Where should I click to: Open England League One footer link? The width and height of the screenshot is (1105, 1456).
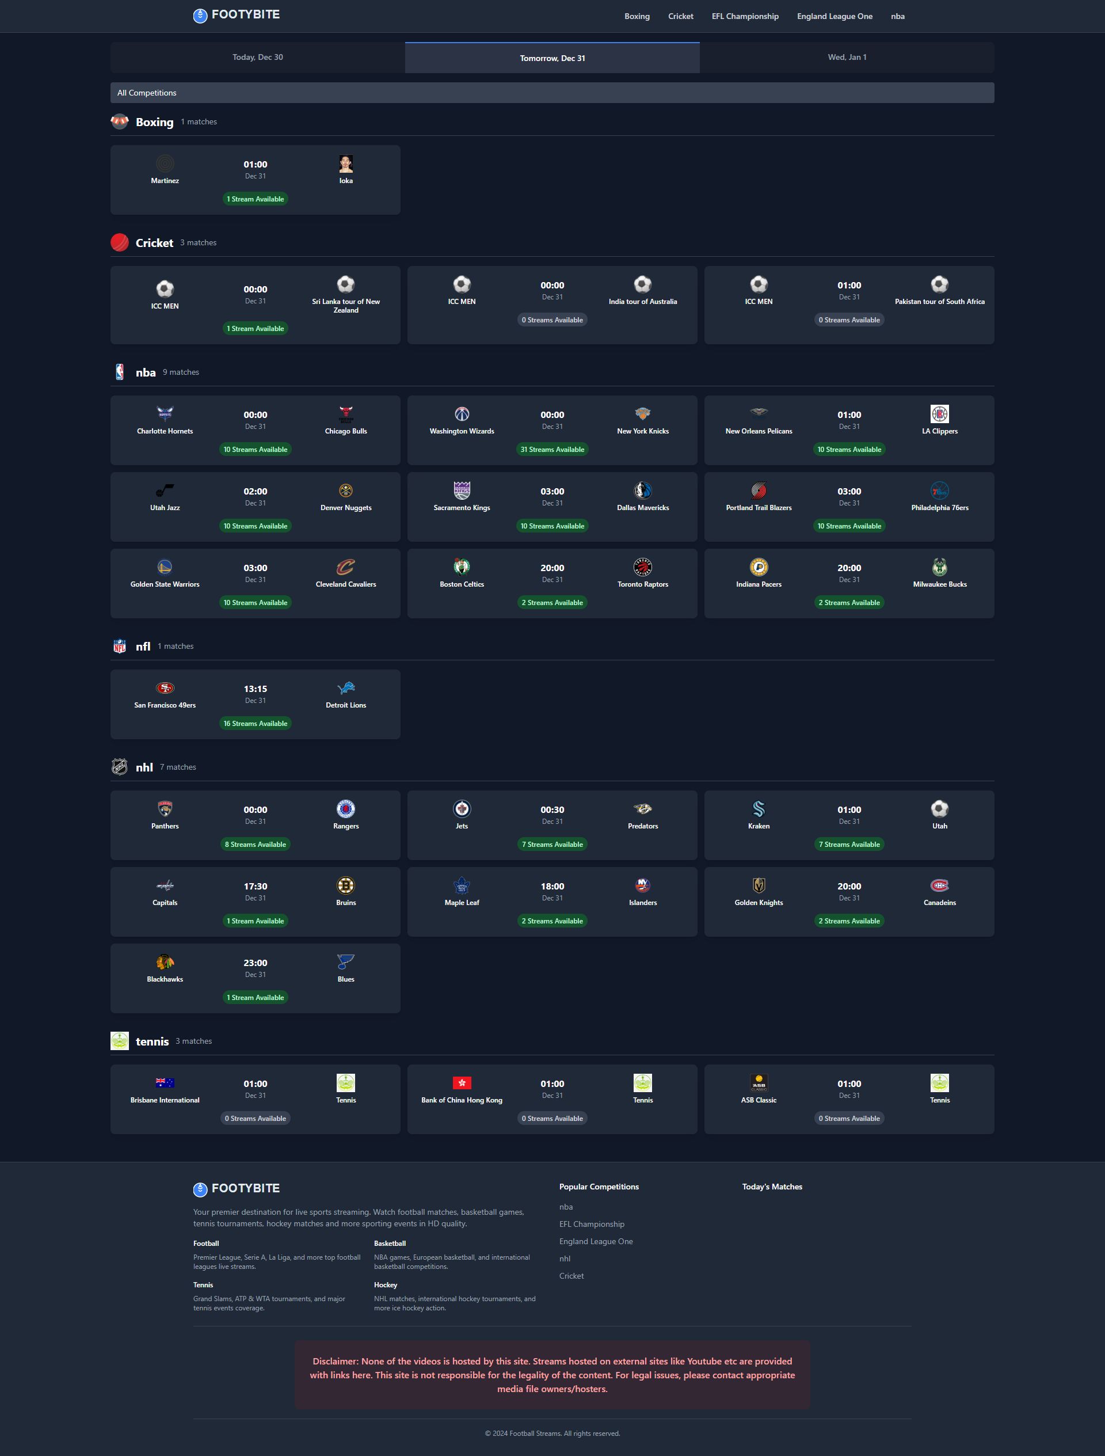596,1241
